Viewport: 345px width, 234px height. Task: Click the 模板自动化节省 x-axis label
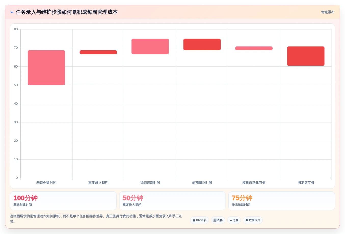254,183
